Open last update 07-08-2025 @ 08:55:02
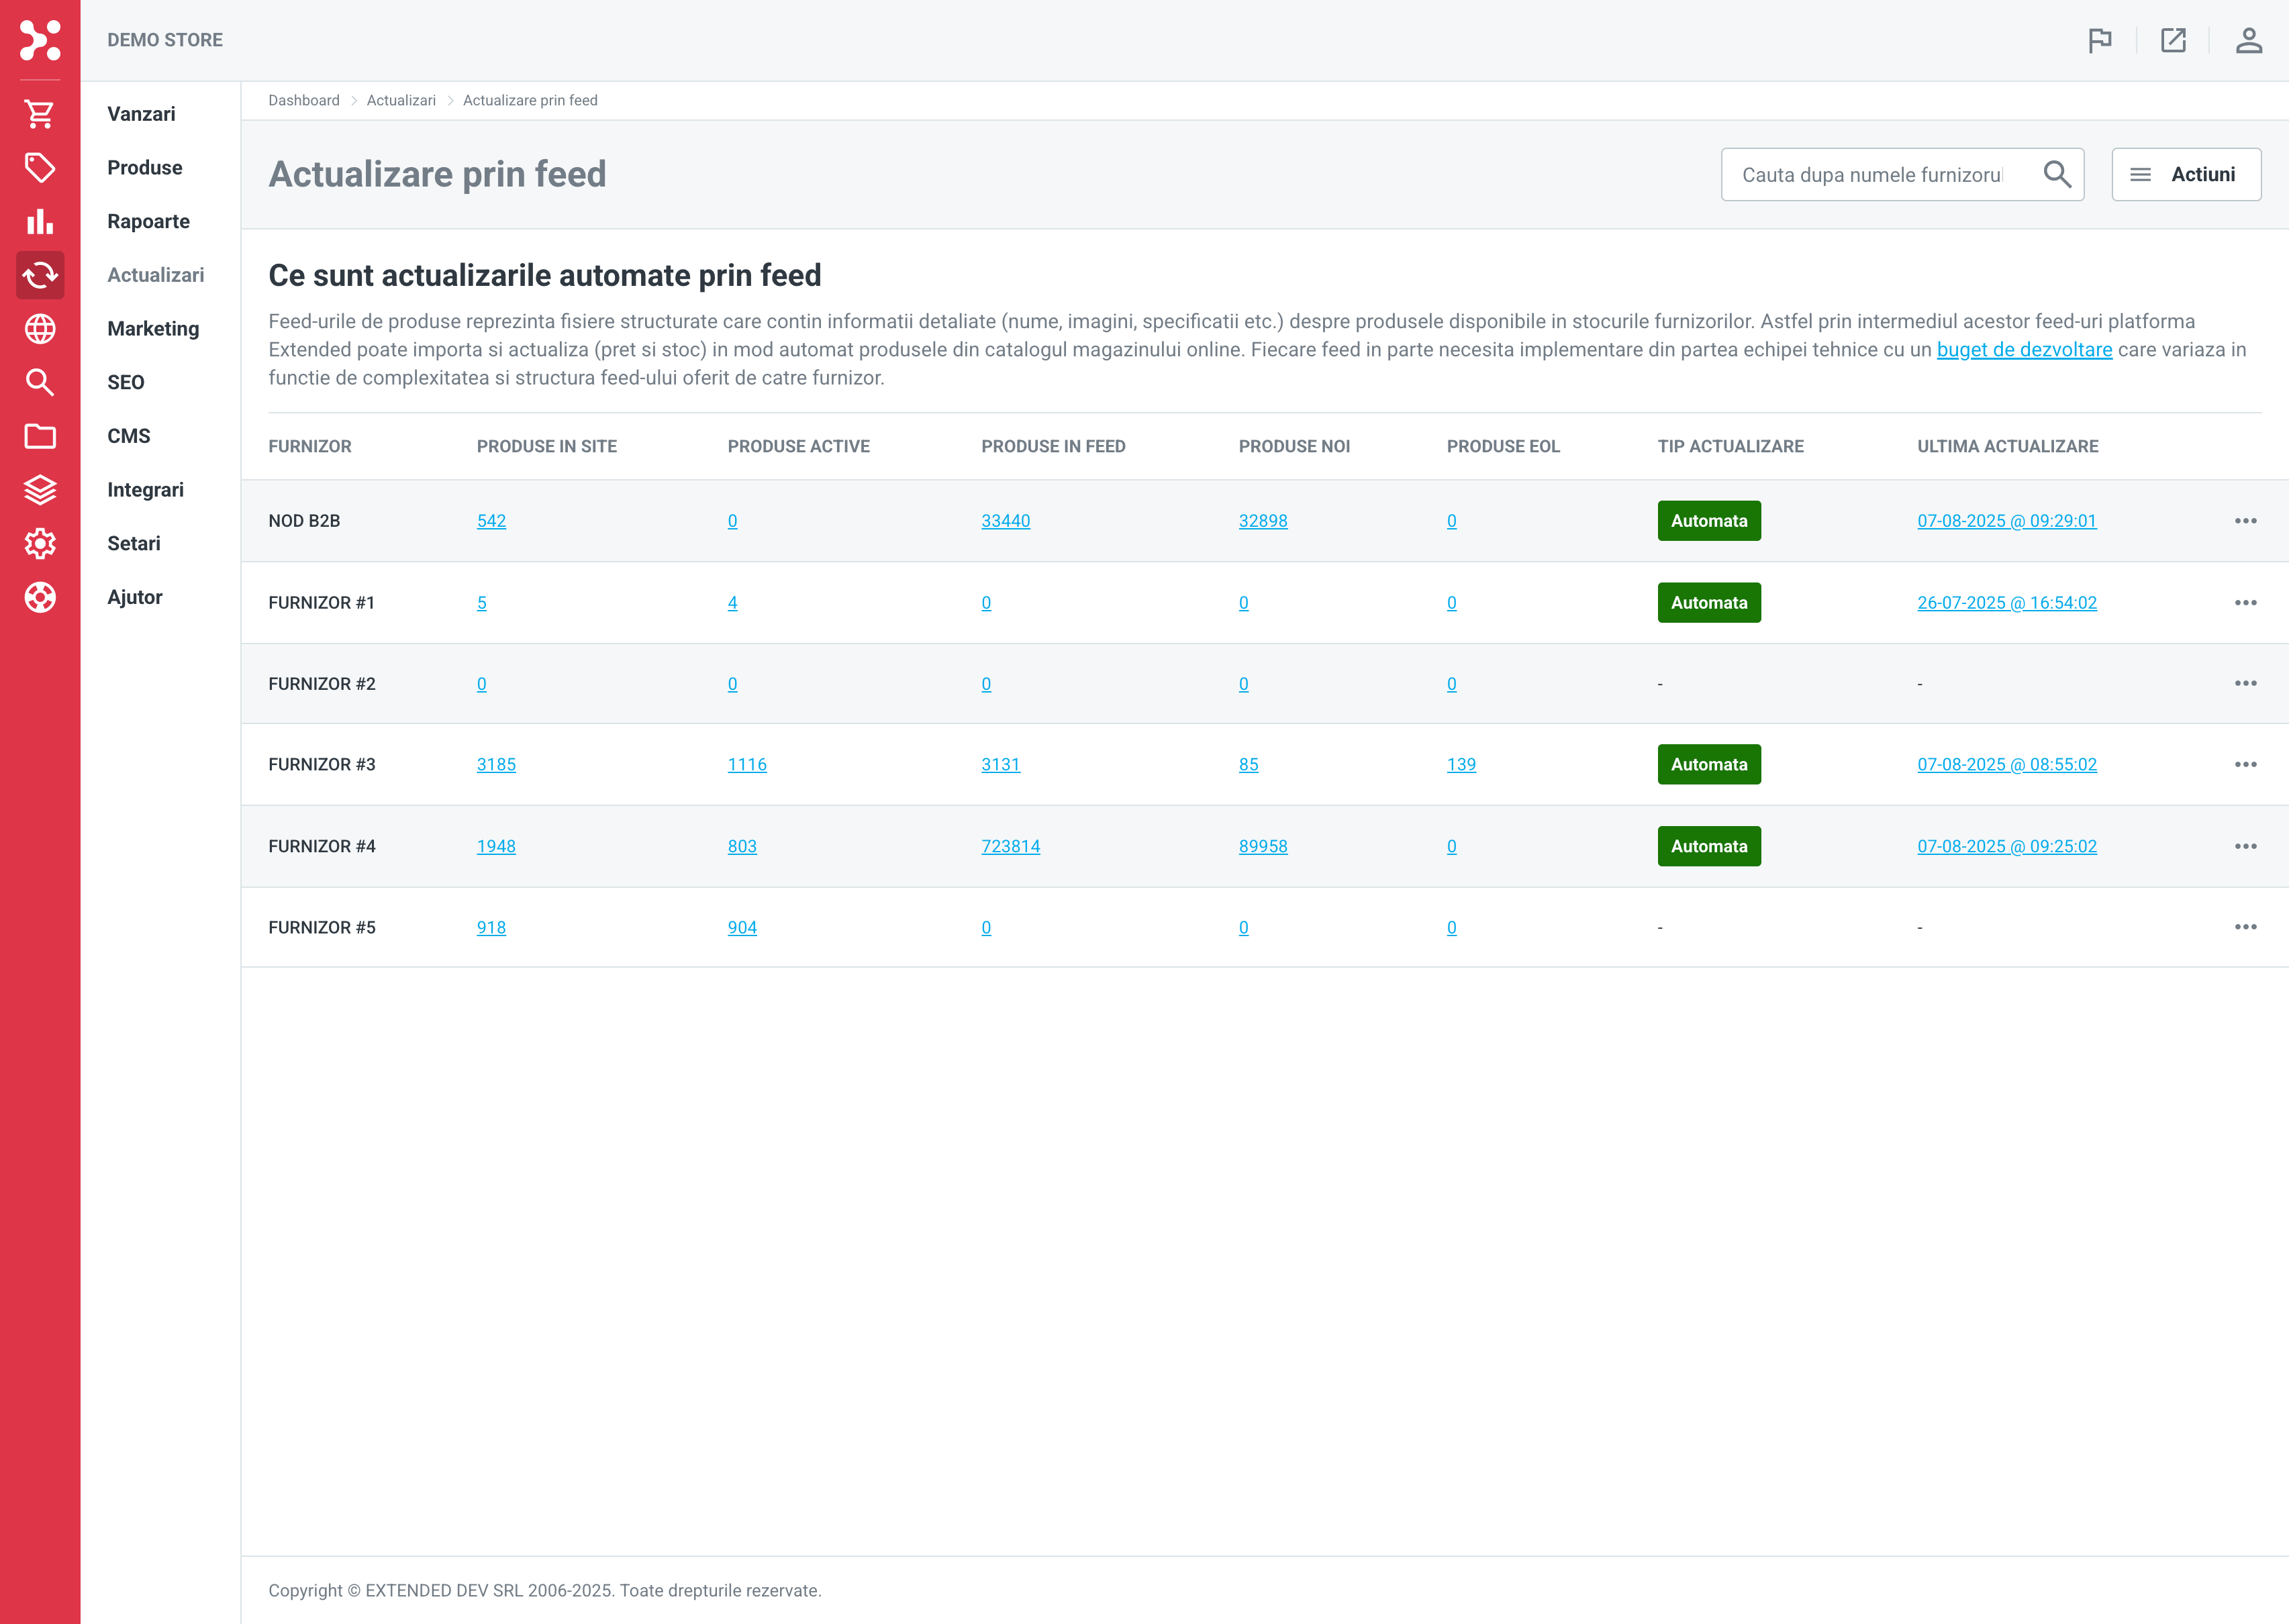Screen dimensions: 2289x1624 coord(2006,764)
